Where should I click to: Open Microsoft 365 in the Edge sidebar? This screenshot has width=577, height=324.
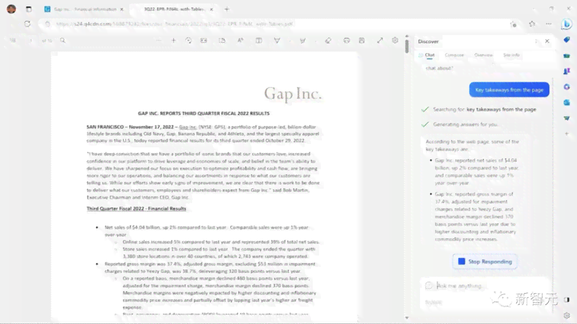pos(567,87)
